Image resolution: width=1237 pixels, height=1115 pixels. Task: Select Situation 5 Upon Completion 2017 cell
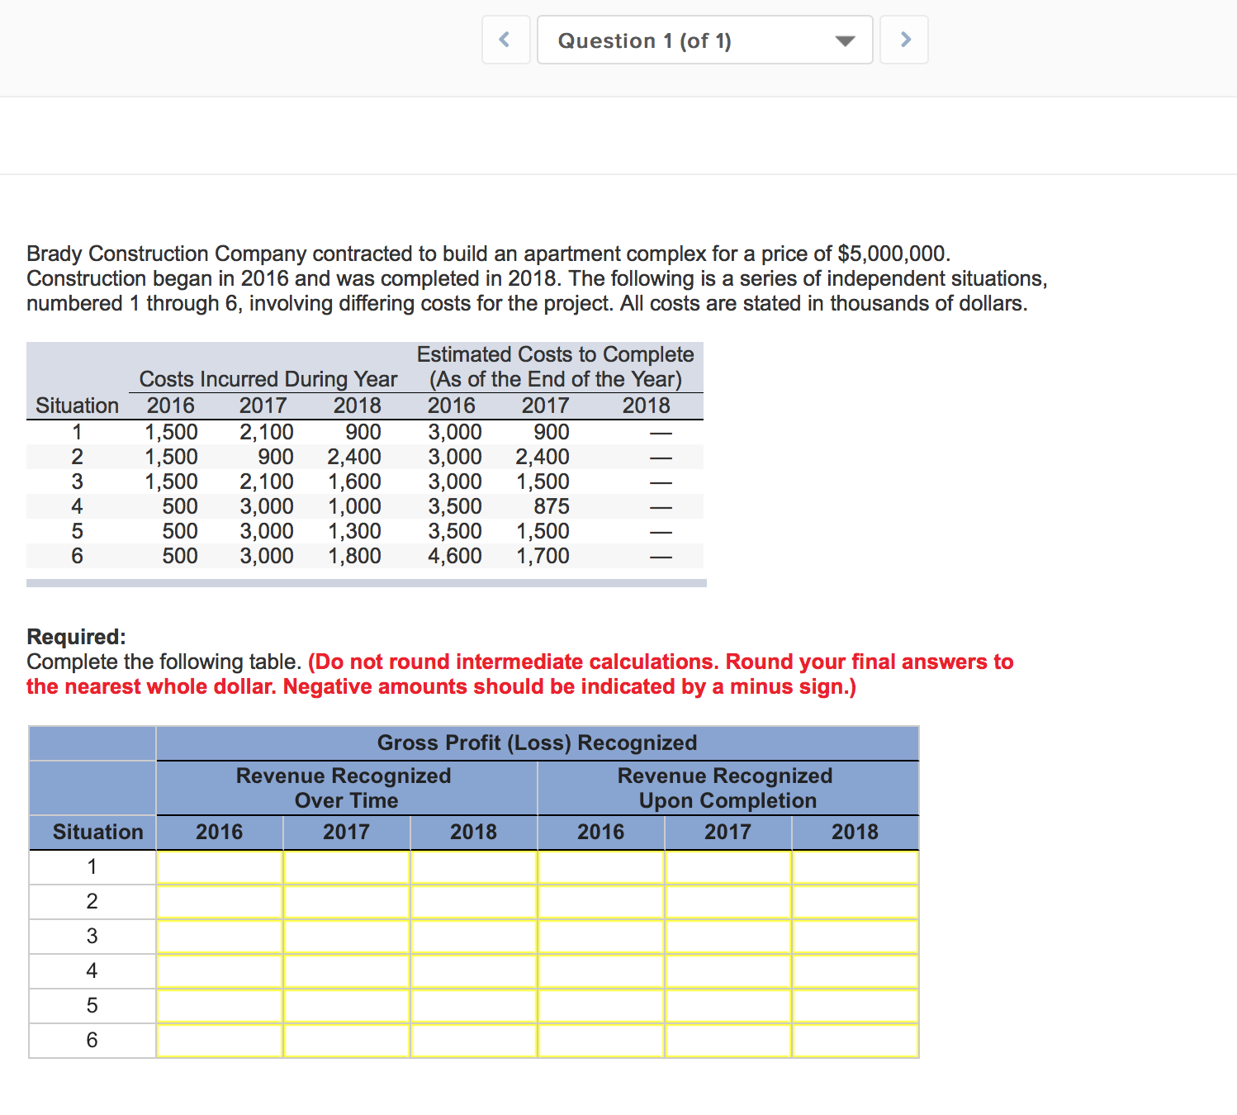tap(728, 1006)
